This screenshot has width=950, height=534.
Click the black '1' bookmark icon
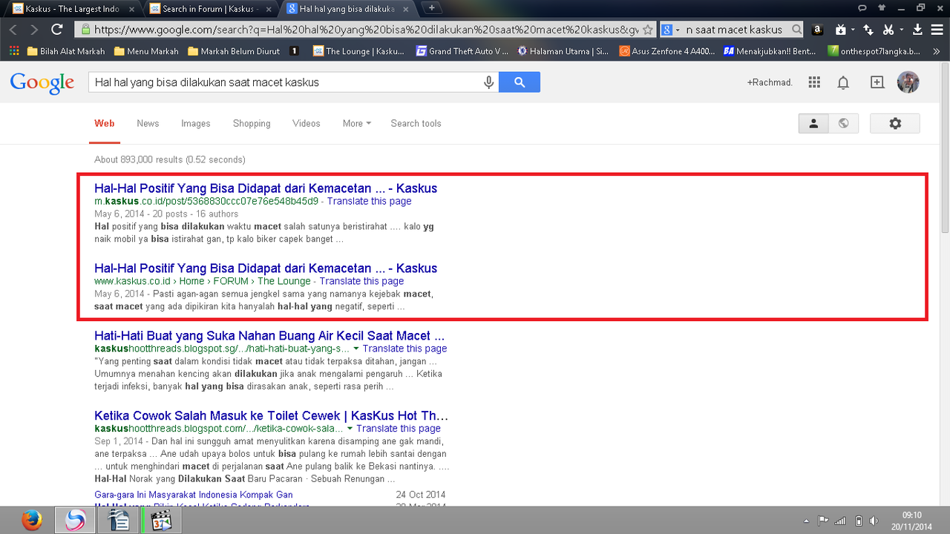coord(295,51)
